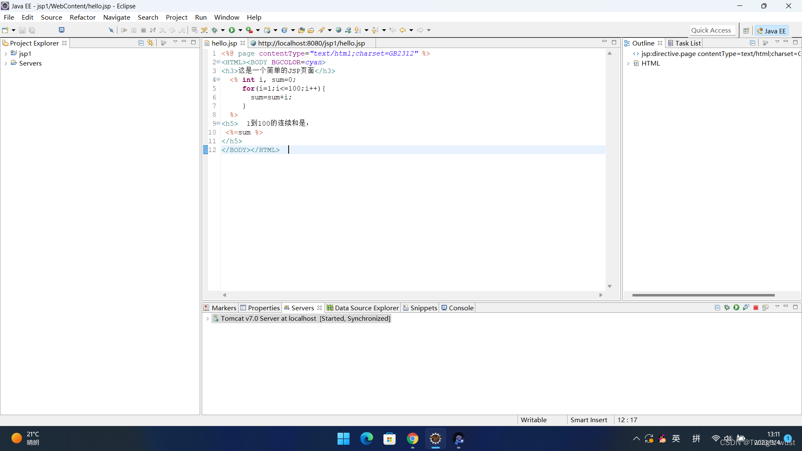Image resolution: width=802 pixels, height=451 pixels.
Task: Open the Run button dropdown arrow
Action: click(240, 30)
